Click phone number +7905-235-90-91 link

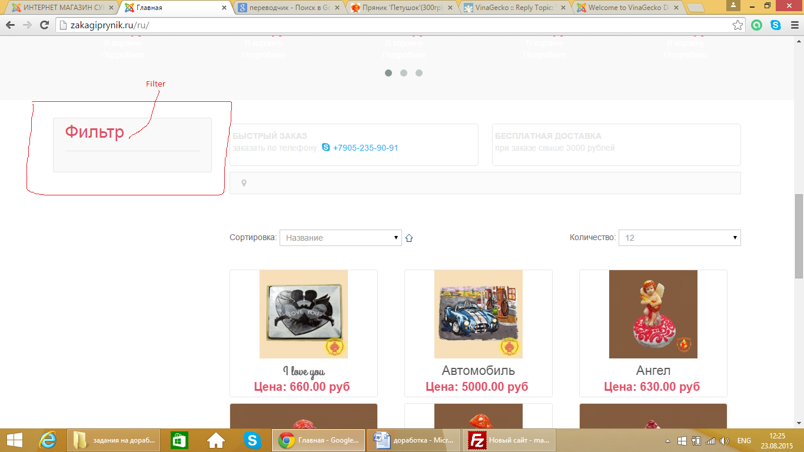[365, 148]
